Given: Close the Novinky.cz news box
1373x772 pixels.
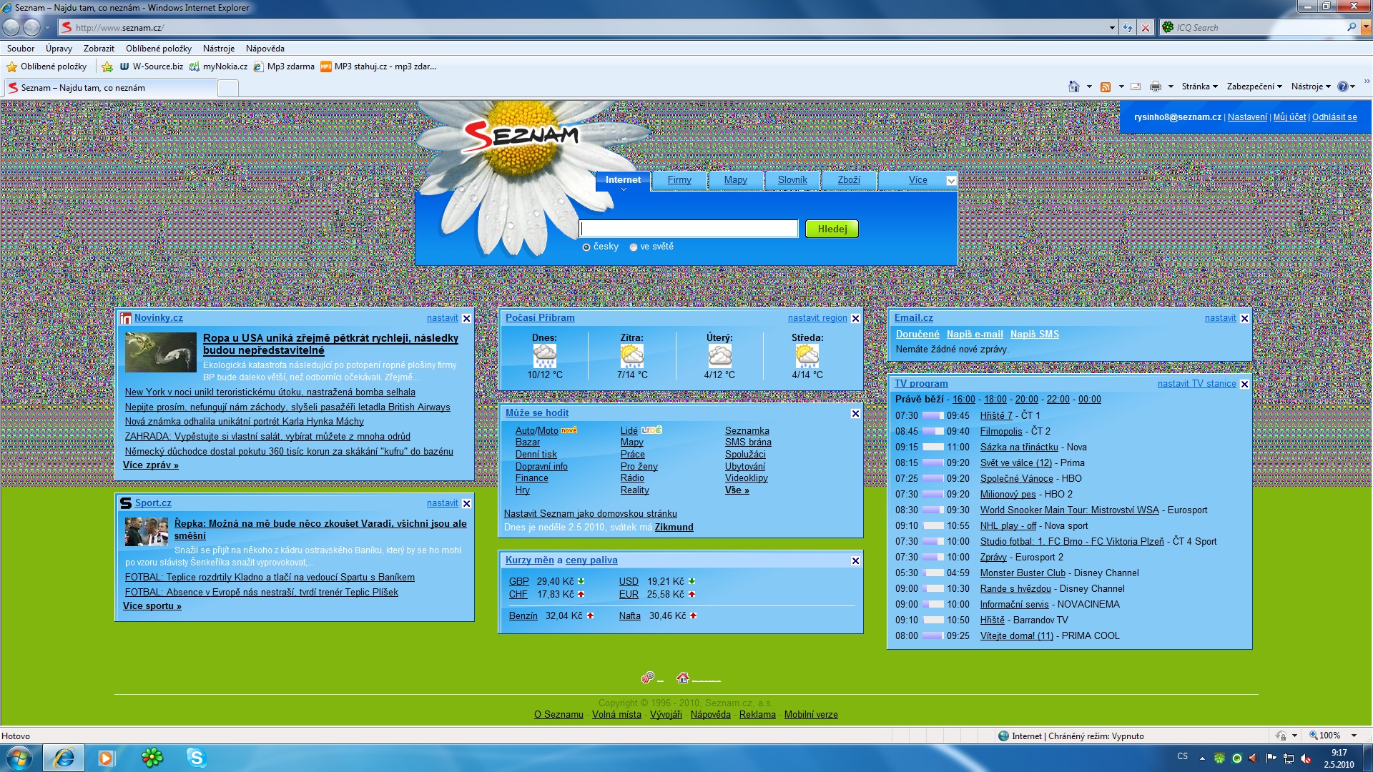Looking at the screenshot, I should [x=467, y=319].
